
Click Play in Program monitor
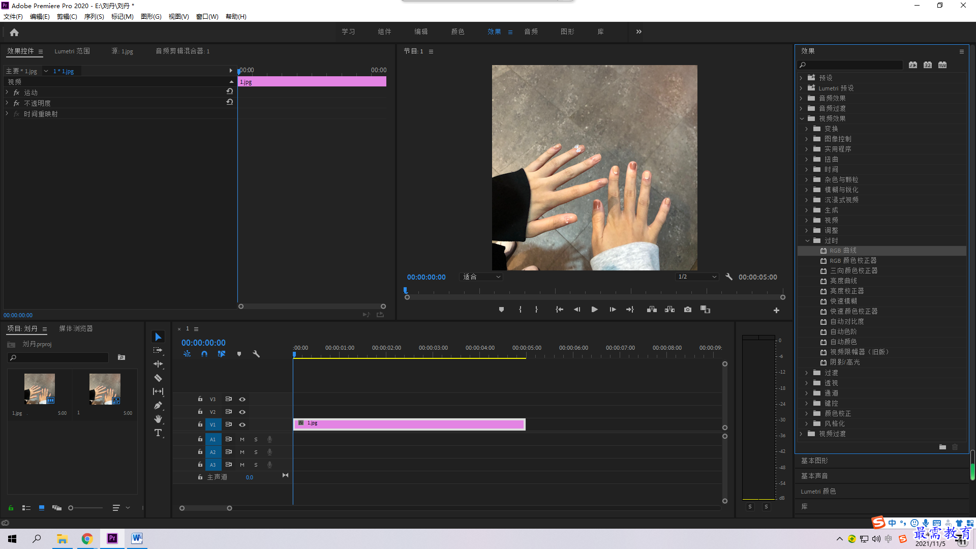click(x=594, y=310)
